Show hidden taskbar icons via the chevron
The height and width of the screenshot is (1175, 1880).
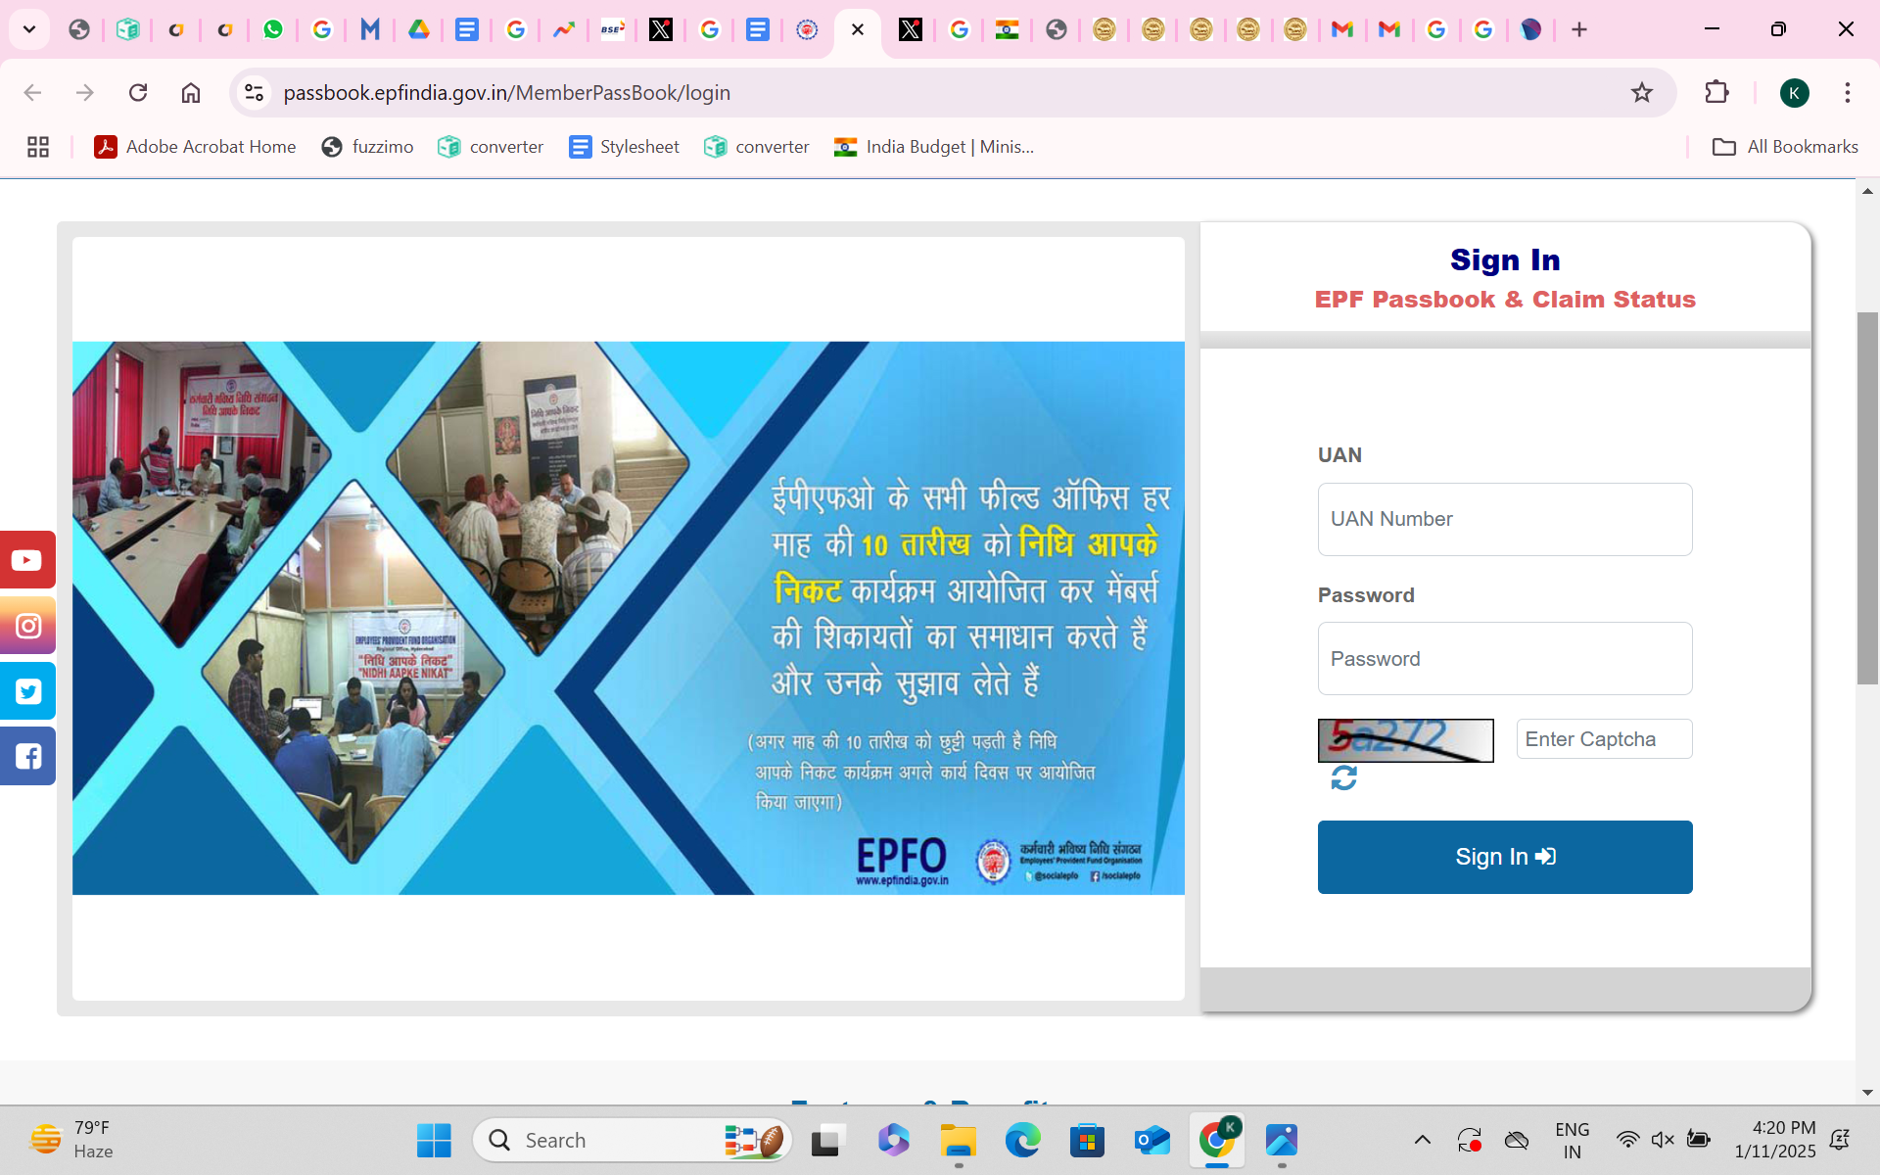(1422, 1139)
